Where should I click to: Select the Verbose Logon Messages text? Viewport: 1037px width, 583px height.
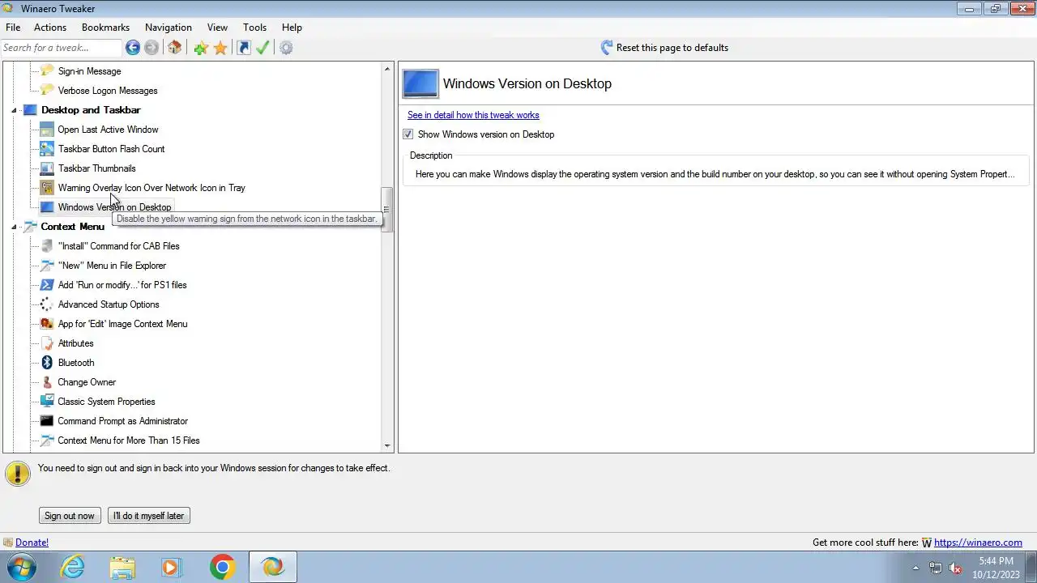108,91
